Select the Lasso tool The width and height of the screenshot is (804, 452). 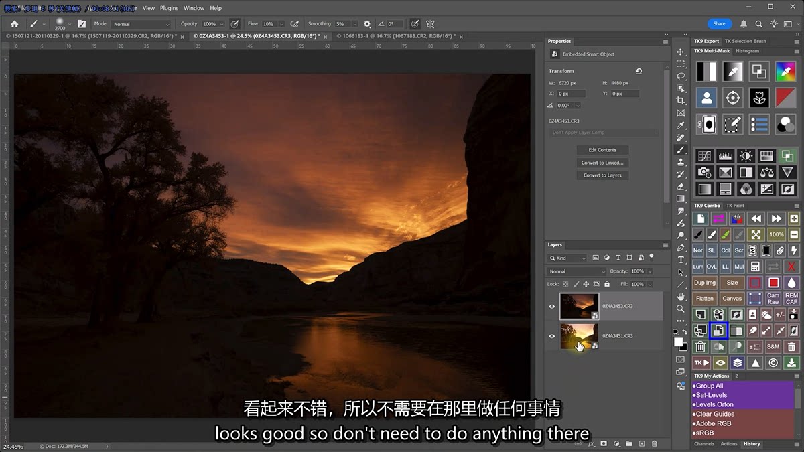[x=681, y=76]
